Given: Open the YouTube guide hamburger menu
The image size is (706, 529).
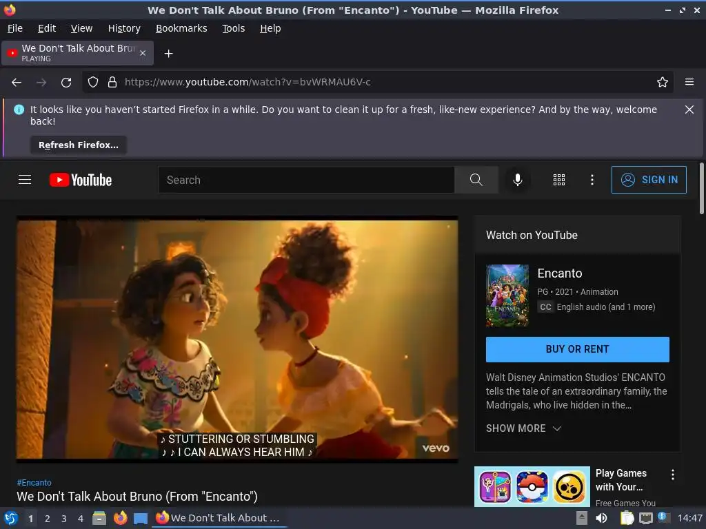Looking at the screenshot, I should [x=25, y=180].
